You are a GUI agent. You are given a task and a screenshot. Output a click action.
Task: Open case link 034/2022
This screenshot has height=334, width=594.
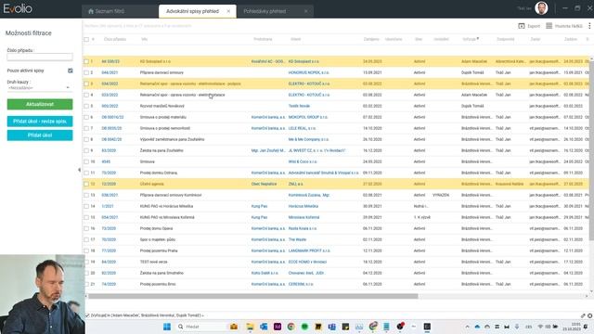click(110, 83)
